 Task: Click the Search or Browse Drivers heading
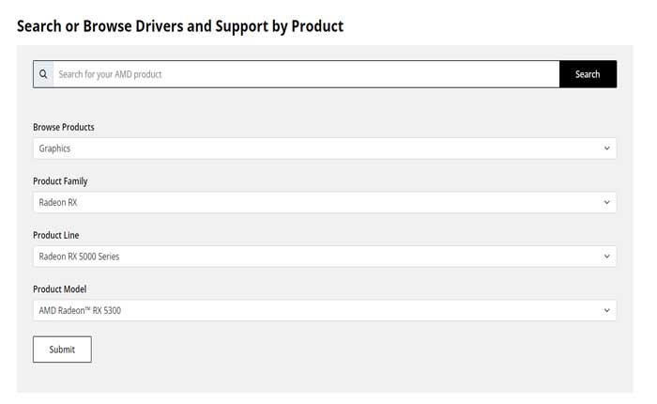point(180,25)
